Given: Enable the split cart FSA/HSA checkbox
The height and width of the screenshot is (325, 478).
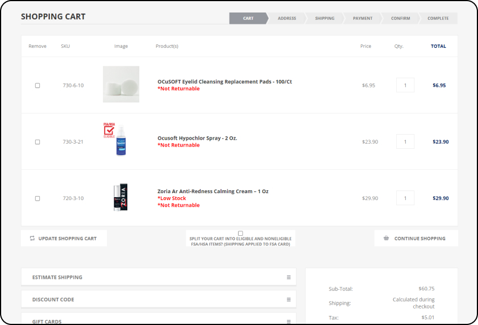Looking at the screenshot, I should click(x=240, y=233).
